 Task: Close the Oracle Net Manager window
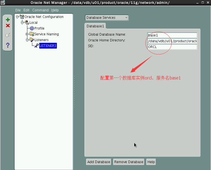click(x=208, y=2)
